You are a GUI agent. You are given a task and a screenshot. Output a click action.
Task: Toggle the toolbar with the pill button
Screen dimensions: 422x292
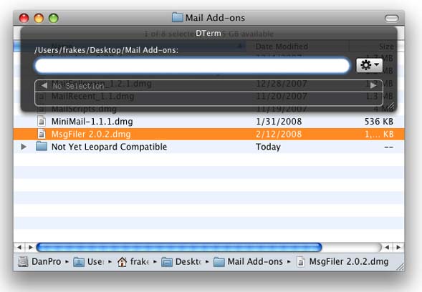[391, 19]
